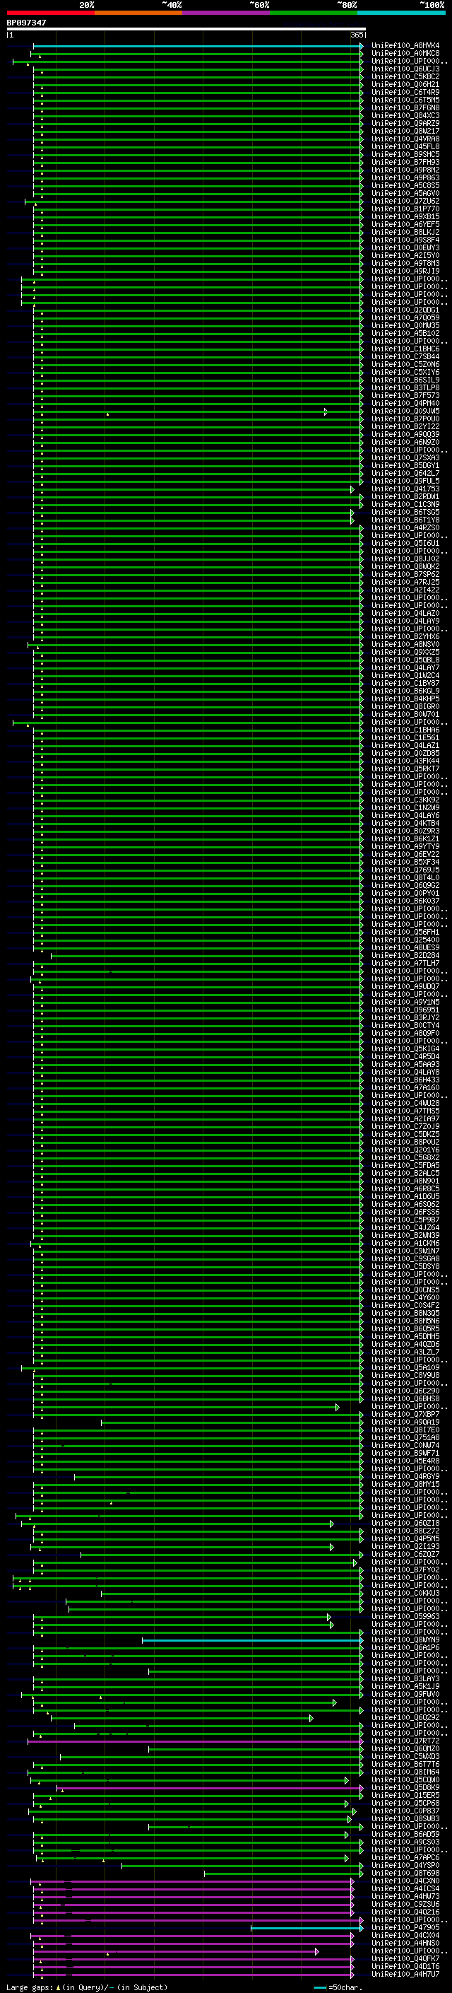Click the cyan alignment bar for UniRef100_A8HVK4
The width and height of the screenshot is (452, 1993).
pyautogui.click(x=198, y=47)
